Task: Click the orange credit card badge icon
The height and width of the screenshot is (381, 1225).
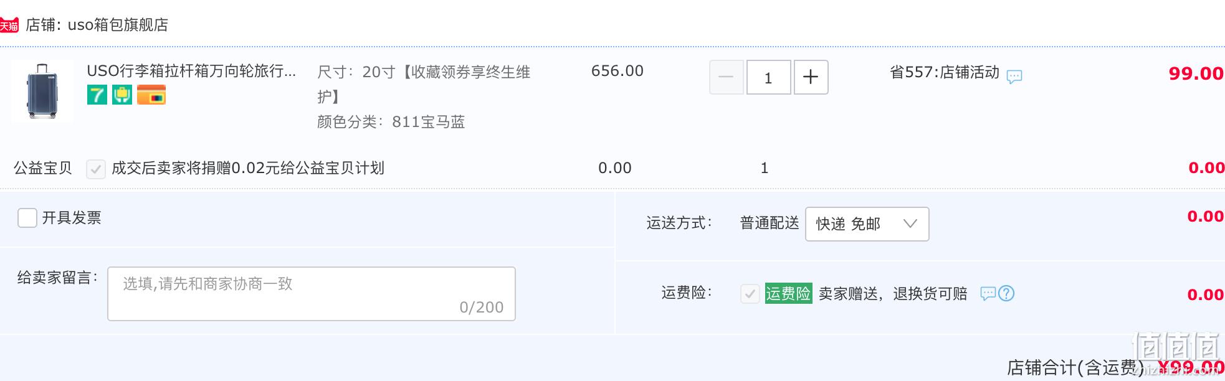Action: [x=151, y=95]
